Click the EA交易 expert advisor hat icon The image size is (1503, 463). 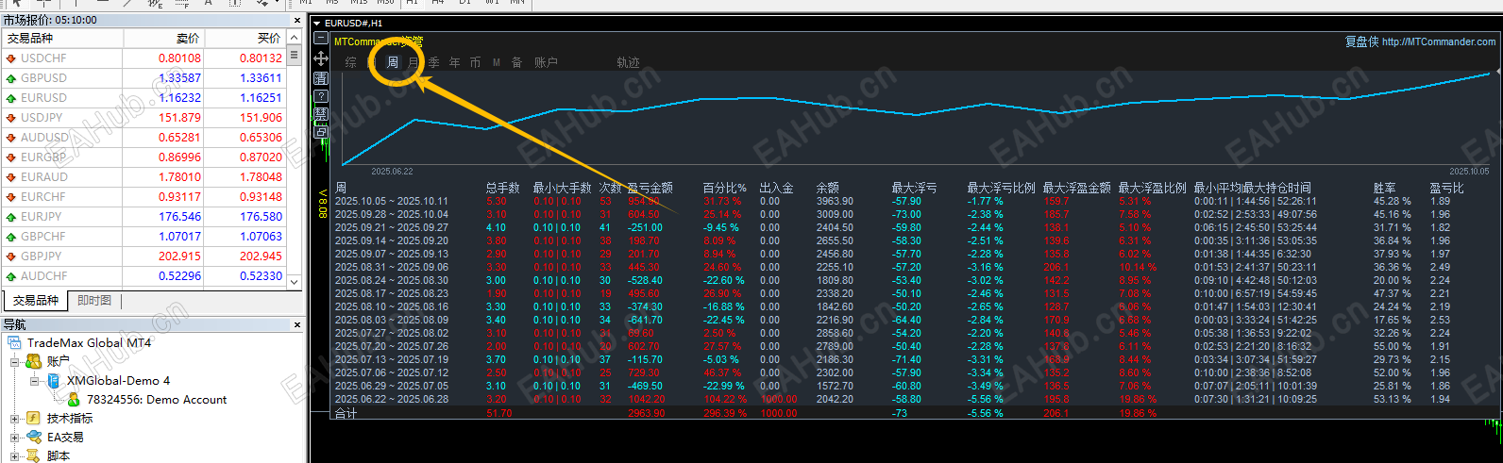pyautogui.click(x=34, y=437)
